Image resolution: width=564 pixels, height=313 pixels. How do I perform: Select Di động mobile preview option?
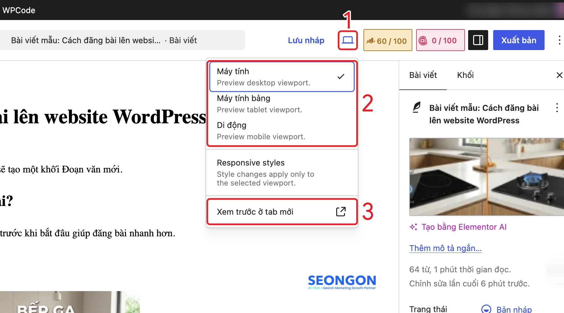tap(282, 131)
